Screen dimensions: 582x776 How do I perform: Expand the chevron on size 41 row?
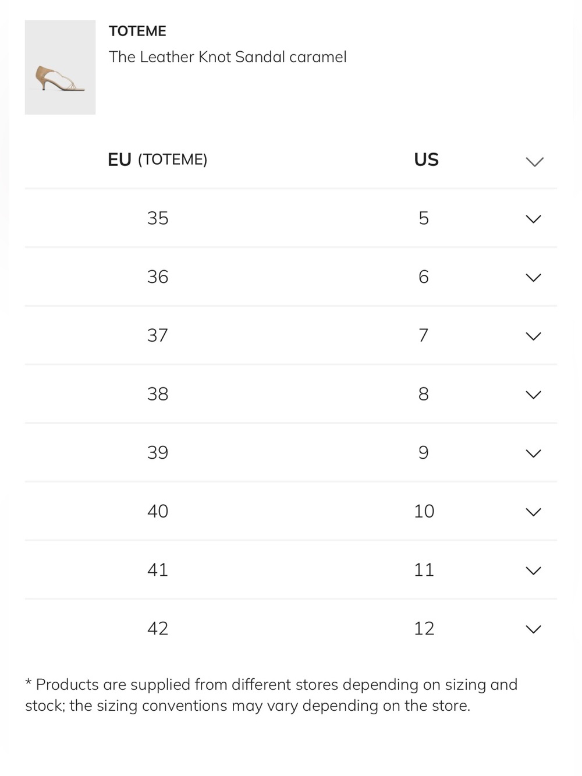point(533,571)
